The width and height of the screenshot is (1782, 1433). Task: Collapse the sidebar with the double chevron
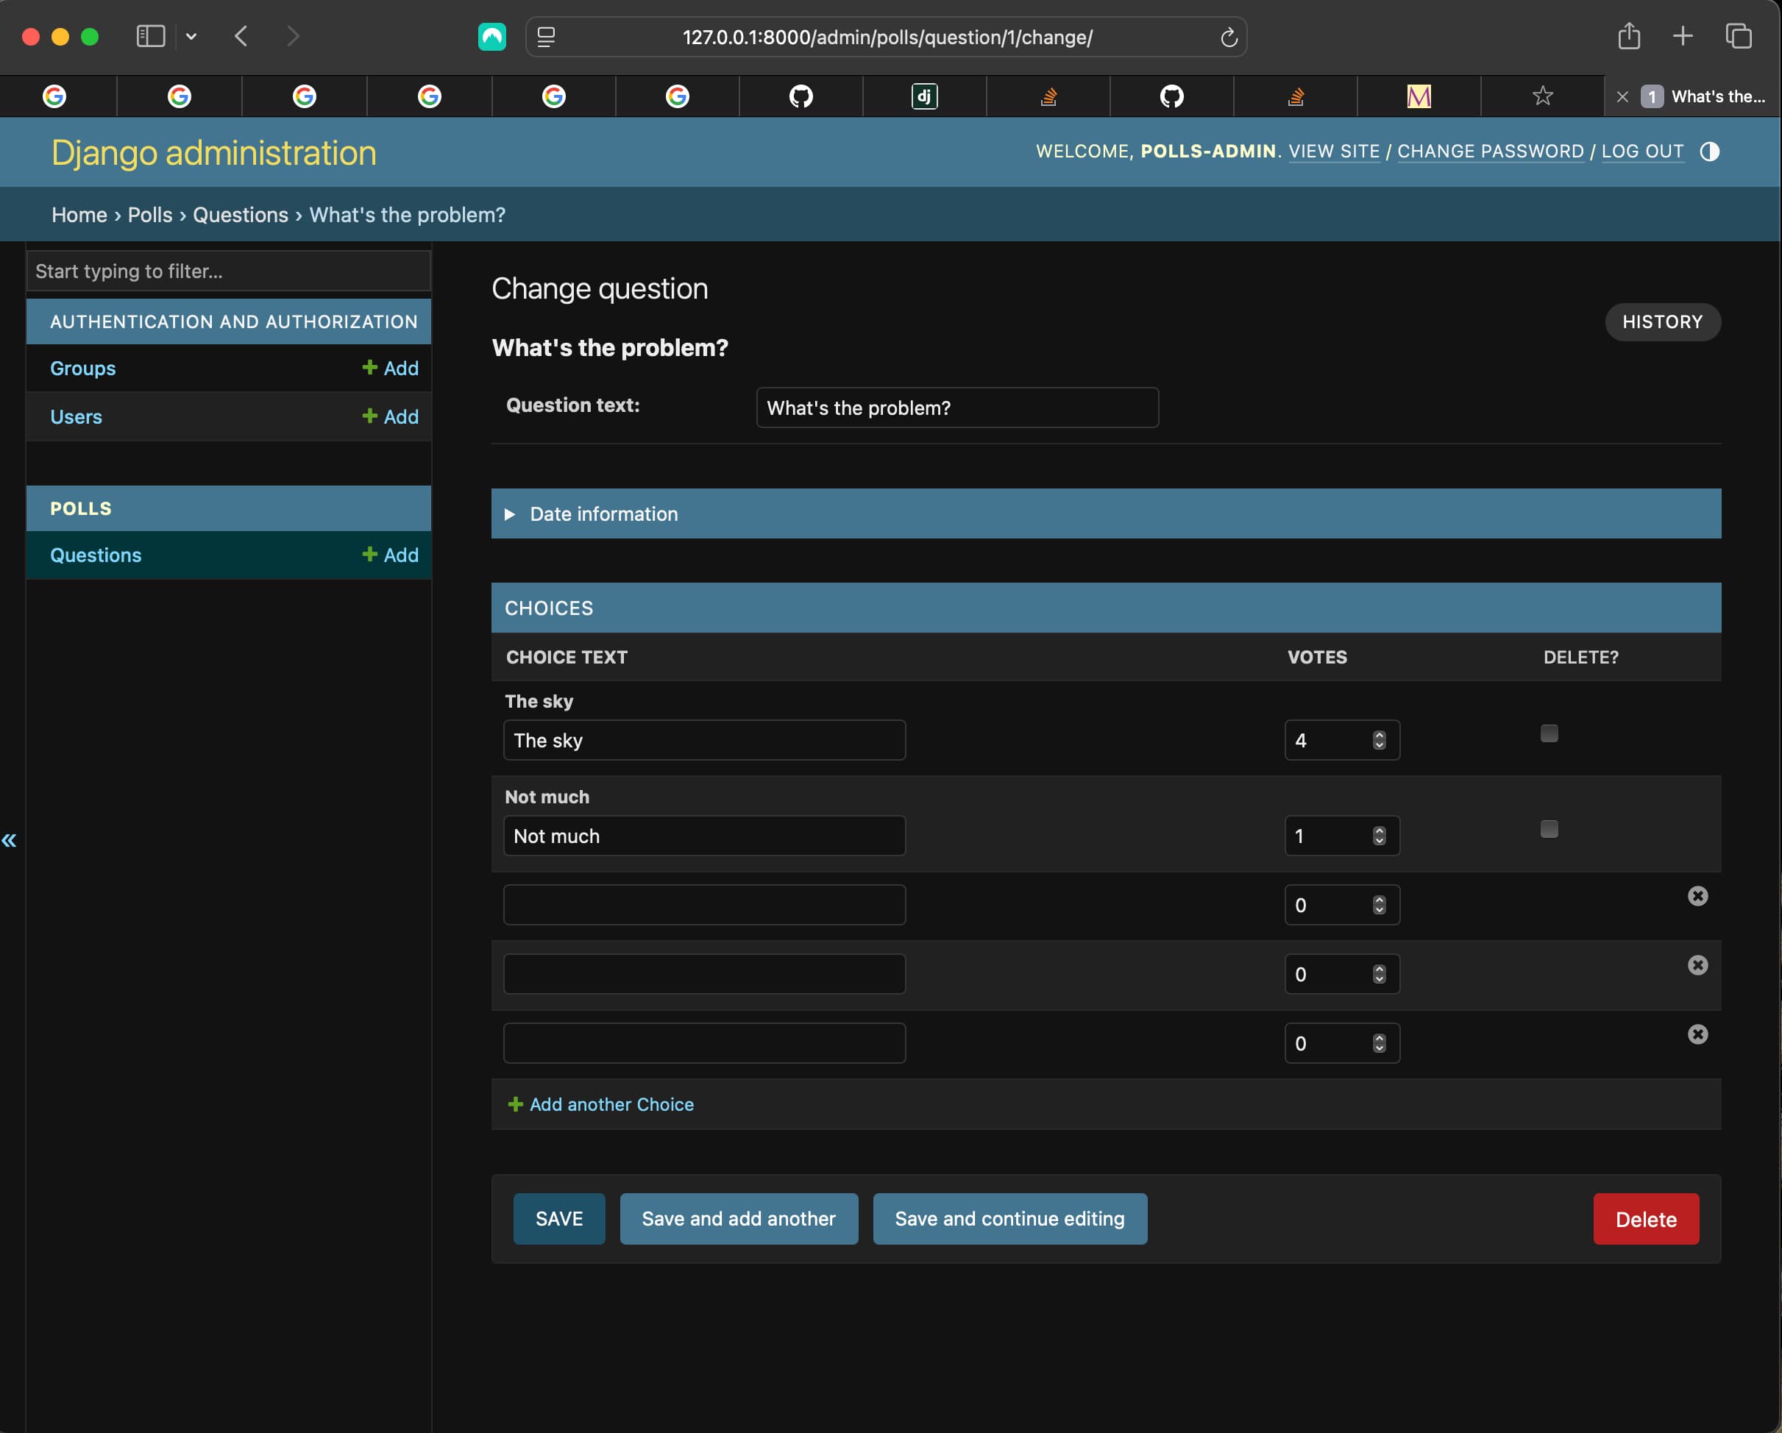9,841
